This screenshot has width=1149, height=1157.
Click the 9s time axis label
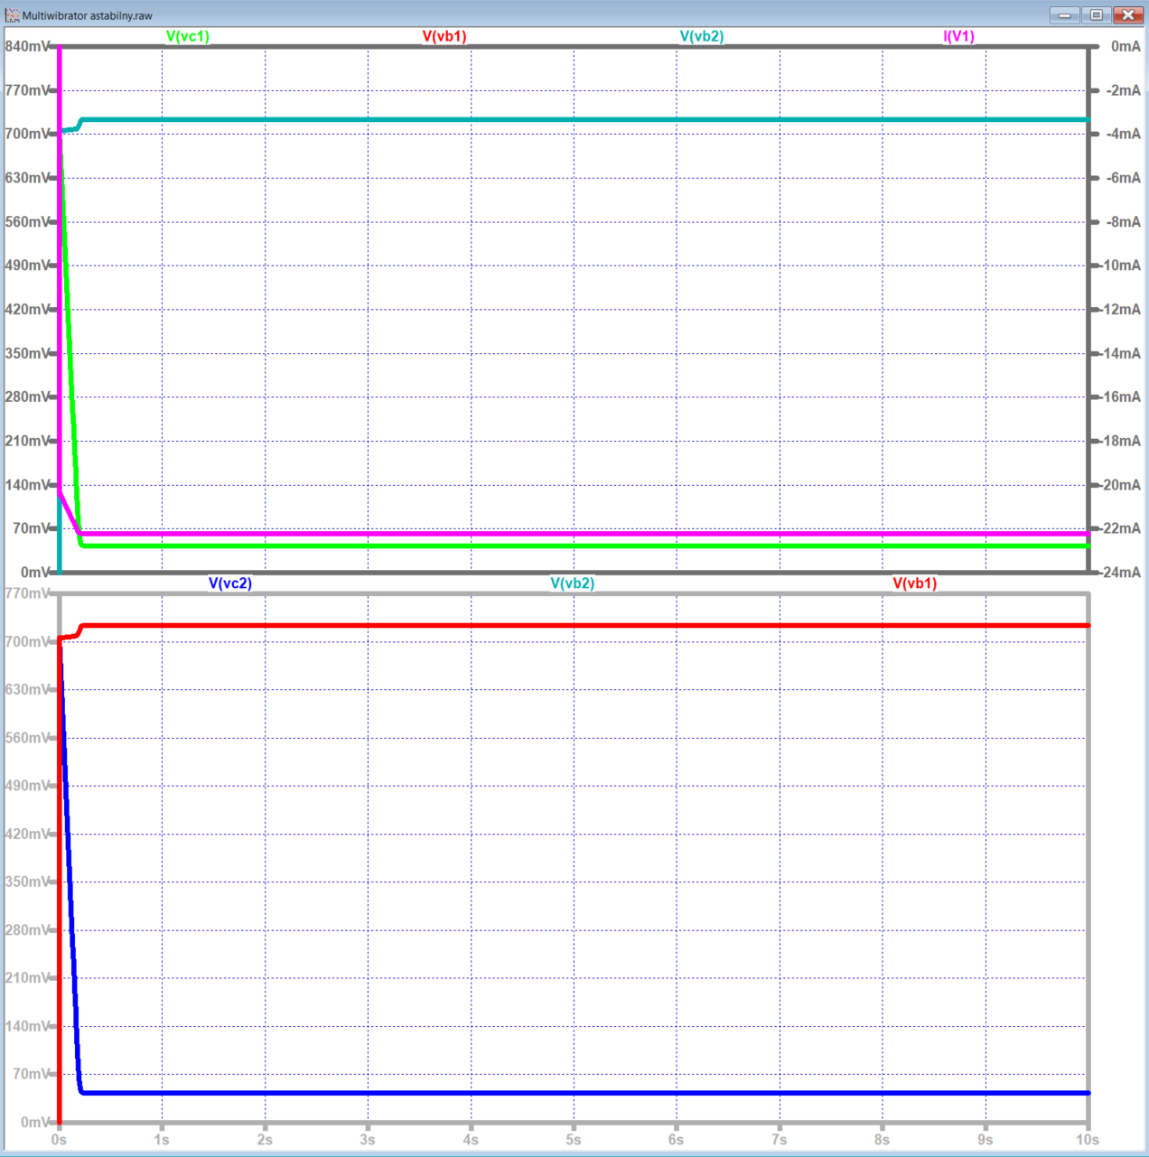pyautogui.click(x=986, y=1140)
